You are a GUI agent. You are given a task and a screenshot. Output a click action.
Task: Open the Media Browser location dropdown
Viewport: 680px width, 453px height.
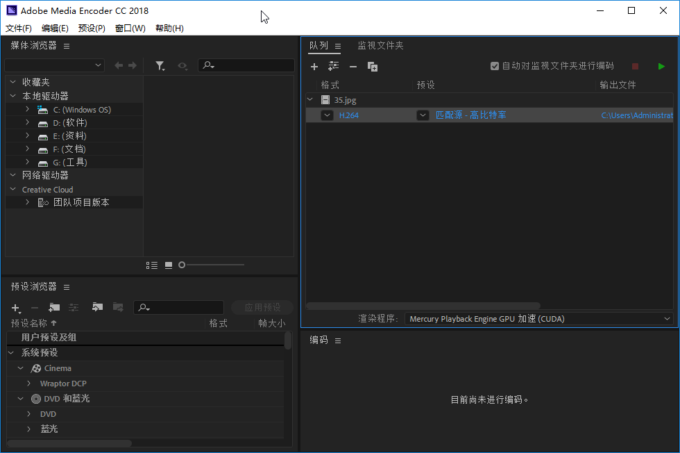[x=54, y=65]
